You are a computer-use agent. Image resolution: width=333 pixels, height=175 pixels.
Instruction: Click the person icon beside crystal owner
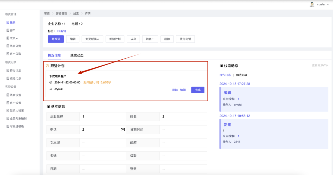point(51,89)
